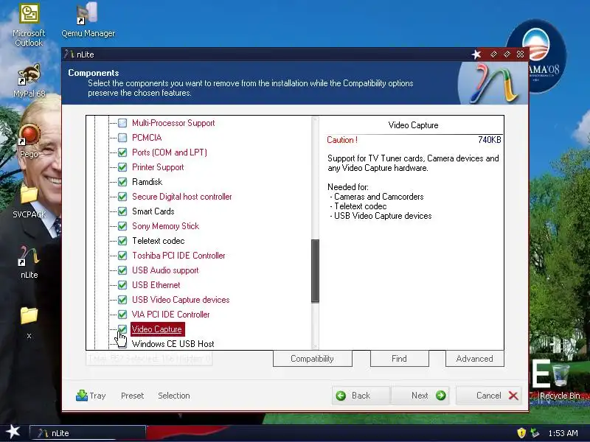Open the folder named x
Image resolution: width=590 pixels, height=442 pixels.
click(x=29, y=323)
